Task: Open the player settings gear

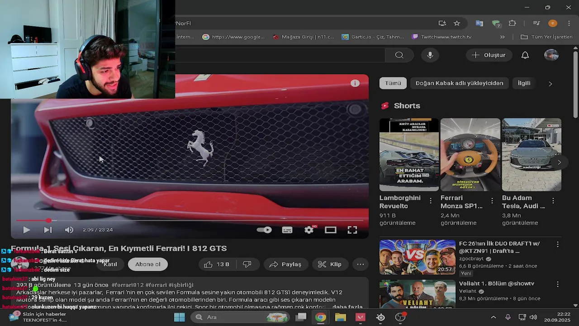Action: [309, 230]
